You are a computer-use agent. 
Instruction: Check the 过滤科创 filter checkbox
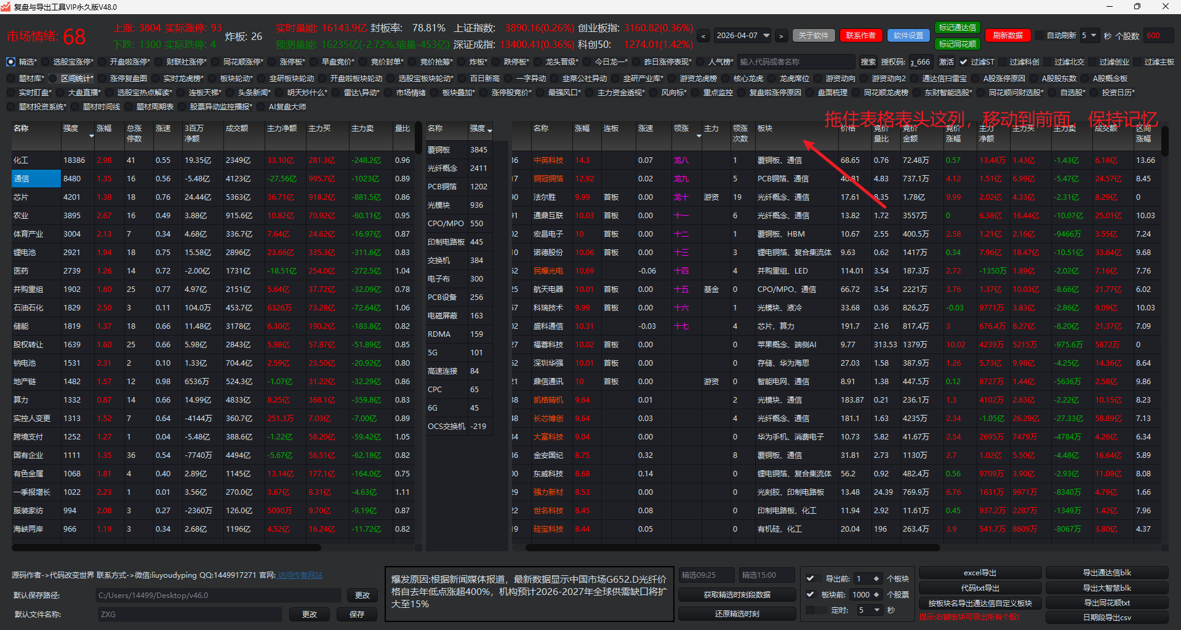click(1003, 62)
